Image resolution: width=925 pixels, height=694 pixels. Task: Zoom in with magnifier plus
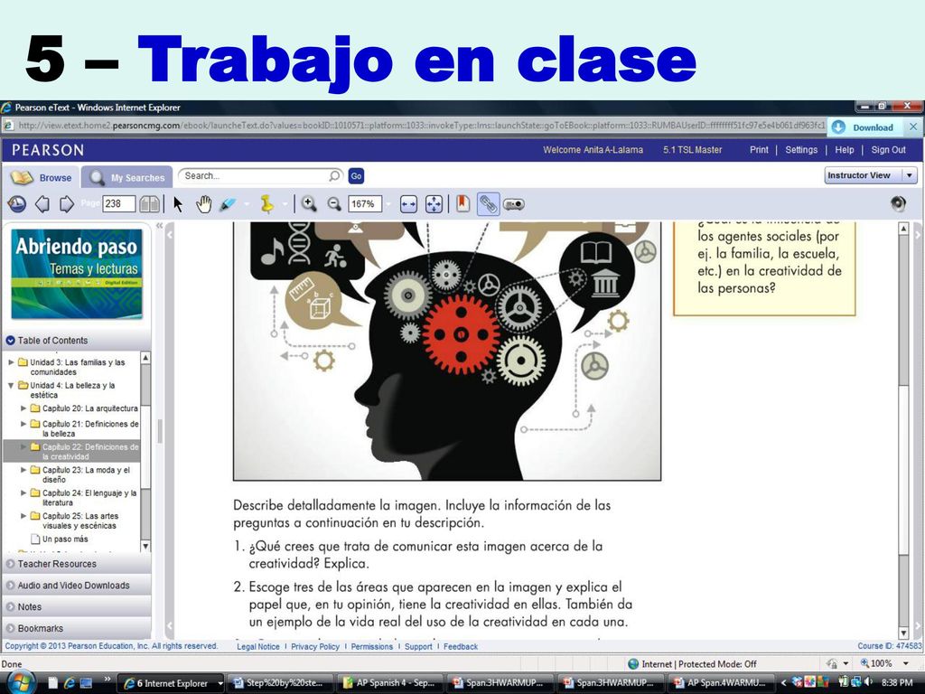click(309, 204)
